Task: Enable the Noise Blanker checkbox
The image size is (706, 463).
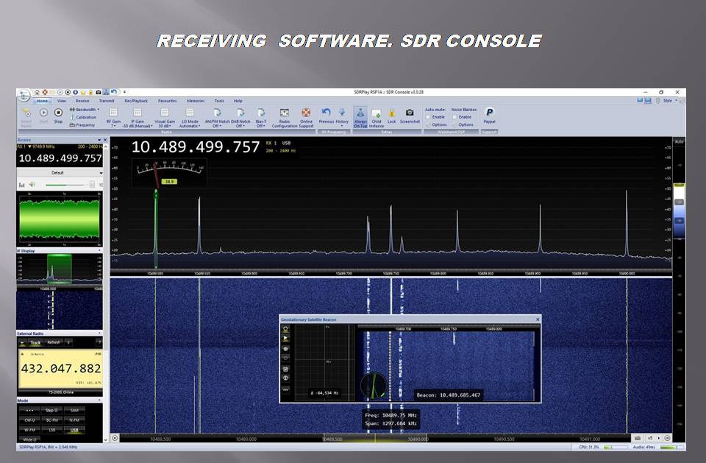Action: [454, 117]
